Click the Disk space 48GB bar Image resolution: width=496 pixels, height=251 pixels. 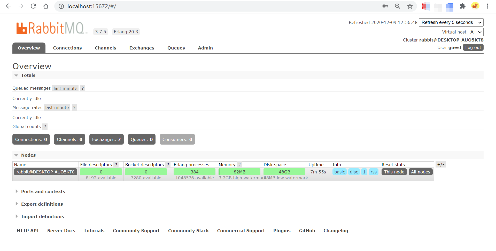coord(284,172)
